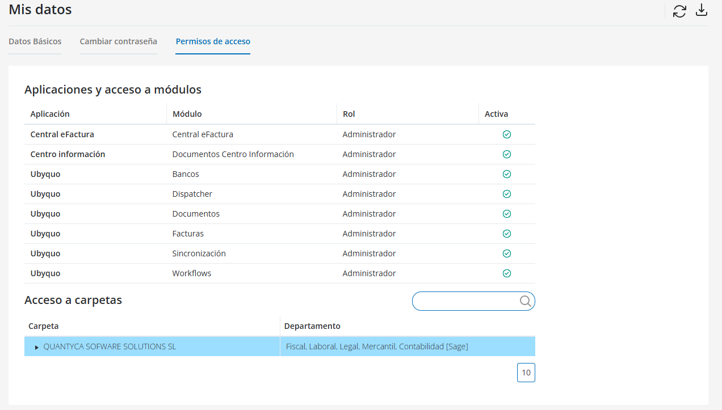
Task: Click the Mis datos page title
Action: [40, 9]
